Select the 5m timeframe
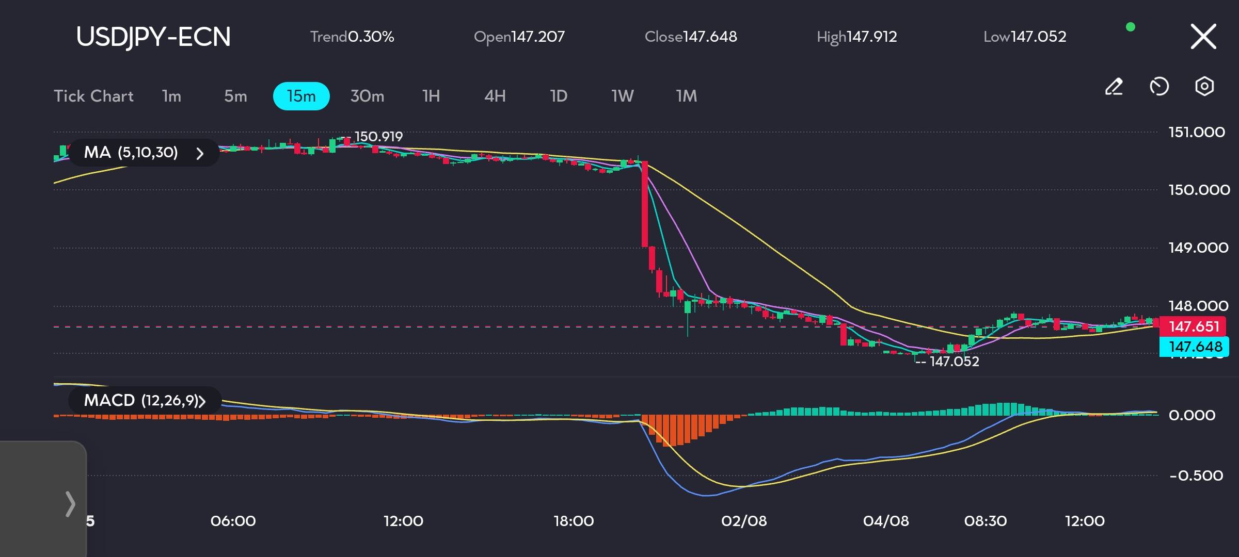Viewport: 1239px width, 557px height. tap(235, 96)
